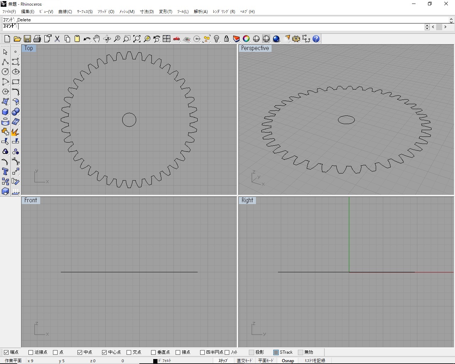Screen dimensions: 455x364
Task: Select the Ellipse tool
Action: 15,72
